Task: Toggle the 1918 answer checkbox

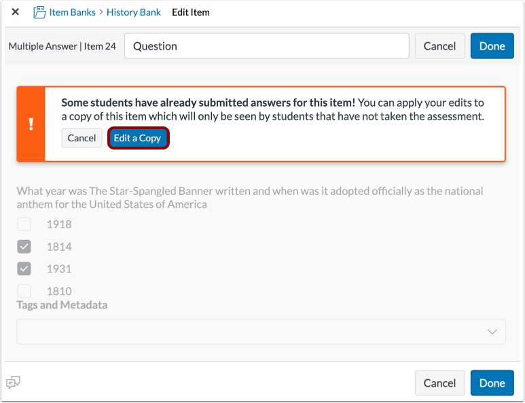Action: coord(24,224)
